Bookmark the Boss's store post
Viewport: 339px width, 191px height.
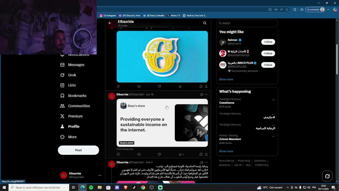click(x=201, y=154)
